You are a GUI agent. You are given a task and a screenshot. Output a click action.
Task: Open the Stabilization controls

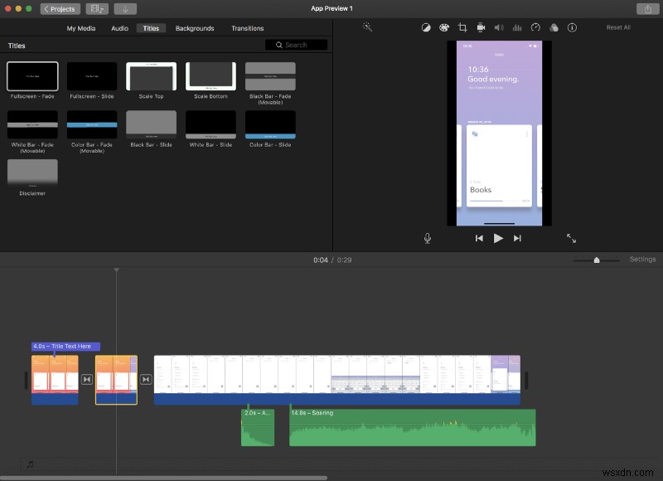click(x=481, y=27)
